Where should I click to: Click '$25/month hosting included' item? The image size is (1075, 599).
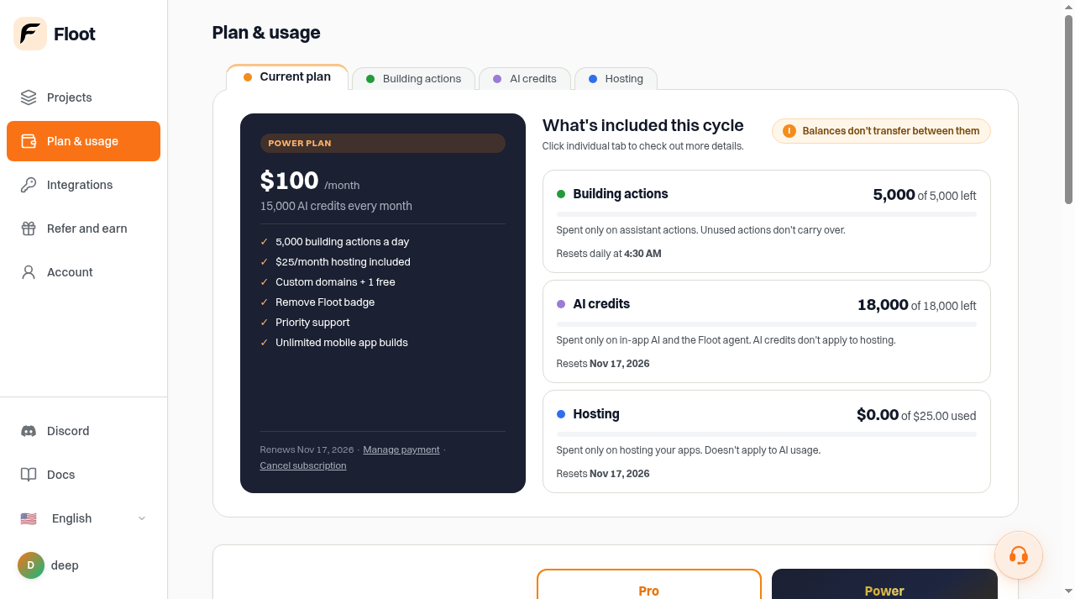point(343,262)
